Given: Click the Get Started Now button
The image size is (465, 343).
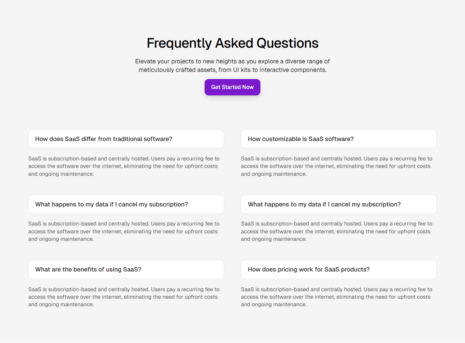Looking at the screenshot, I should click(x=233, y=87).
